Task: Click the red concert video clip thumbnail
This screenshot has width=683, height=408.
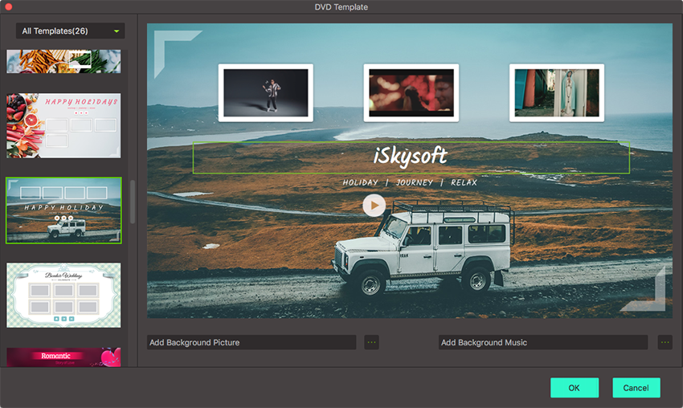Action: pos(411,92)
